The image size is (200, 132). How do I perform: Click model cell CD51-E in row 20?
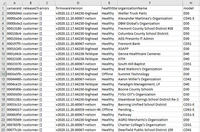(x=191, y=104)
